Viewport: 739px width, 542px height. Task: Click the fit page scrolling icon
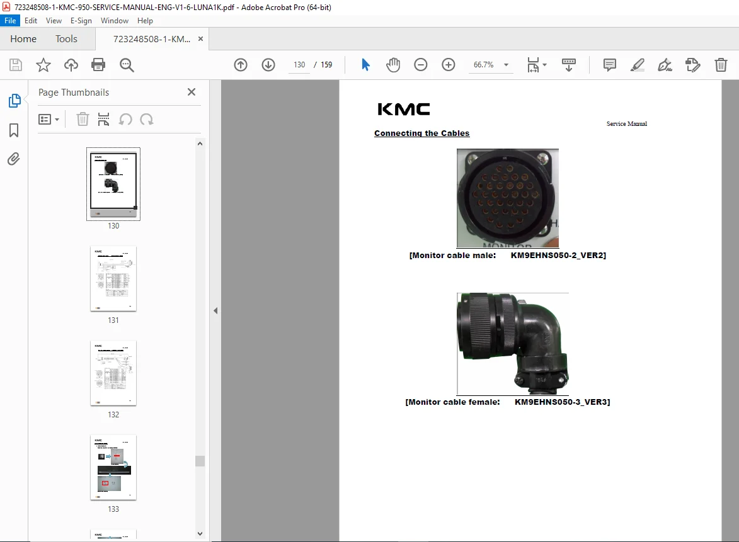tap(533, 65)
